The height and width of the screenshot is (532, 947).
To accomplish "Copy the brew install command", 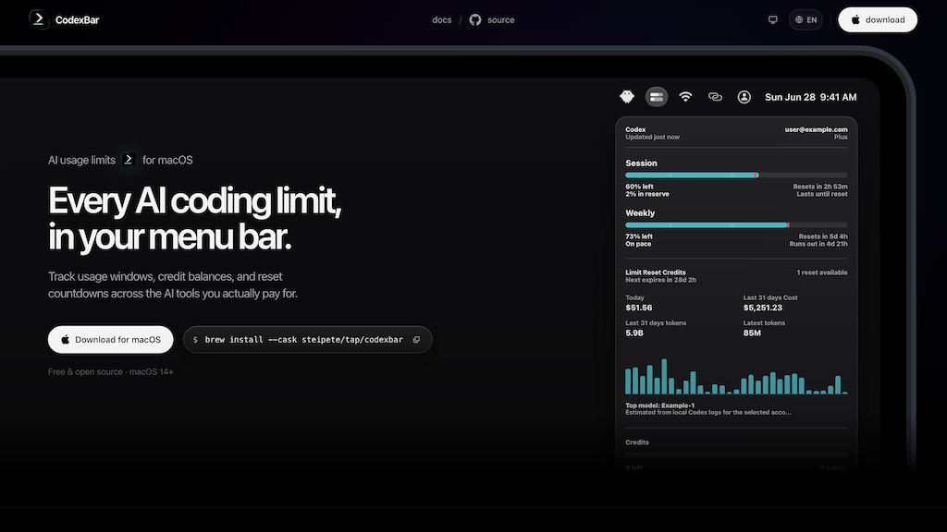I will (x=416, y=340).
